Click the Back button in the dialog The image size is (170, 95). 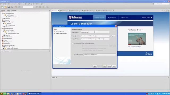coord(95,66)
